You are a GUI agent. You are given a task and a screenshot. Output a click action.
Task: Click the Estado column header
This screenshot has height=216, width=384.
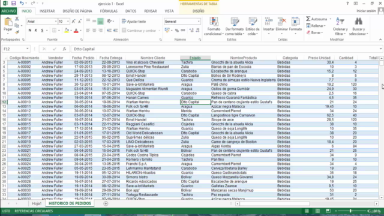[195, 58]
